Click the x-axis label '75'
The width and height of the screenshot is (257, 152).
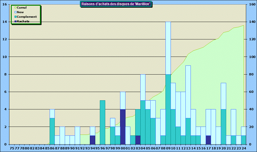(12, 148)
